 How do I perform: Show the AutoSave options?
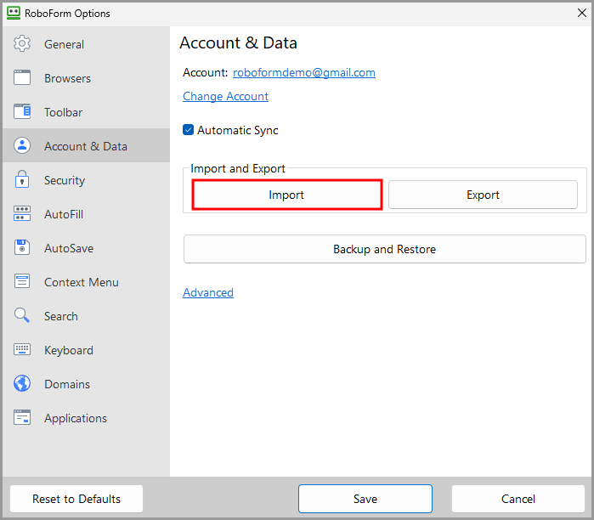click(x=87, y=248)
